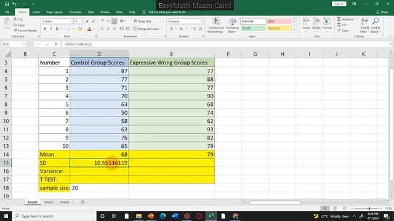Switch to the Insert ribbon tab
394x221 pixels.
click(x=36, y=12)
